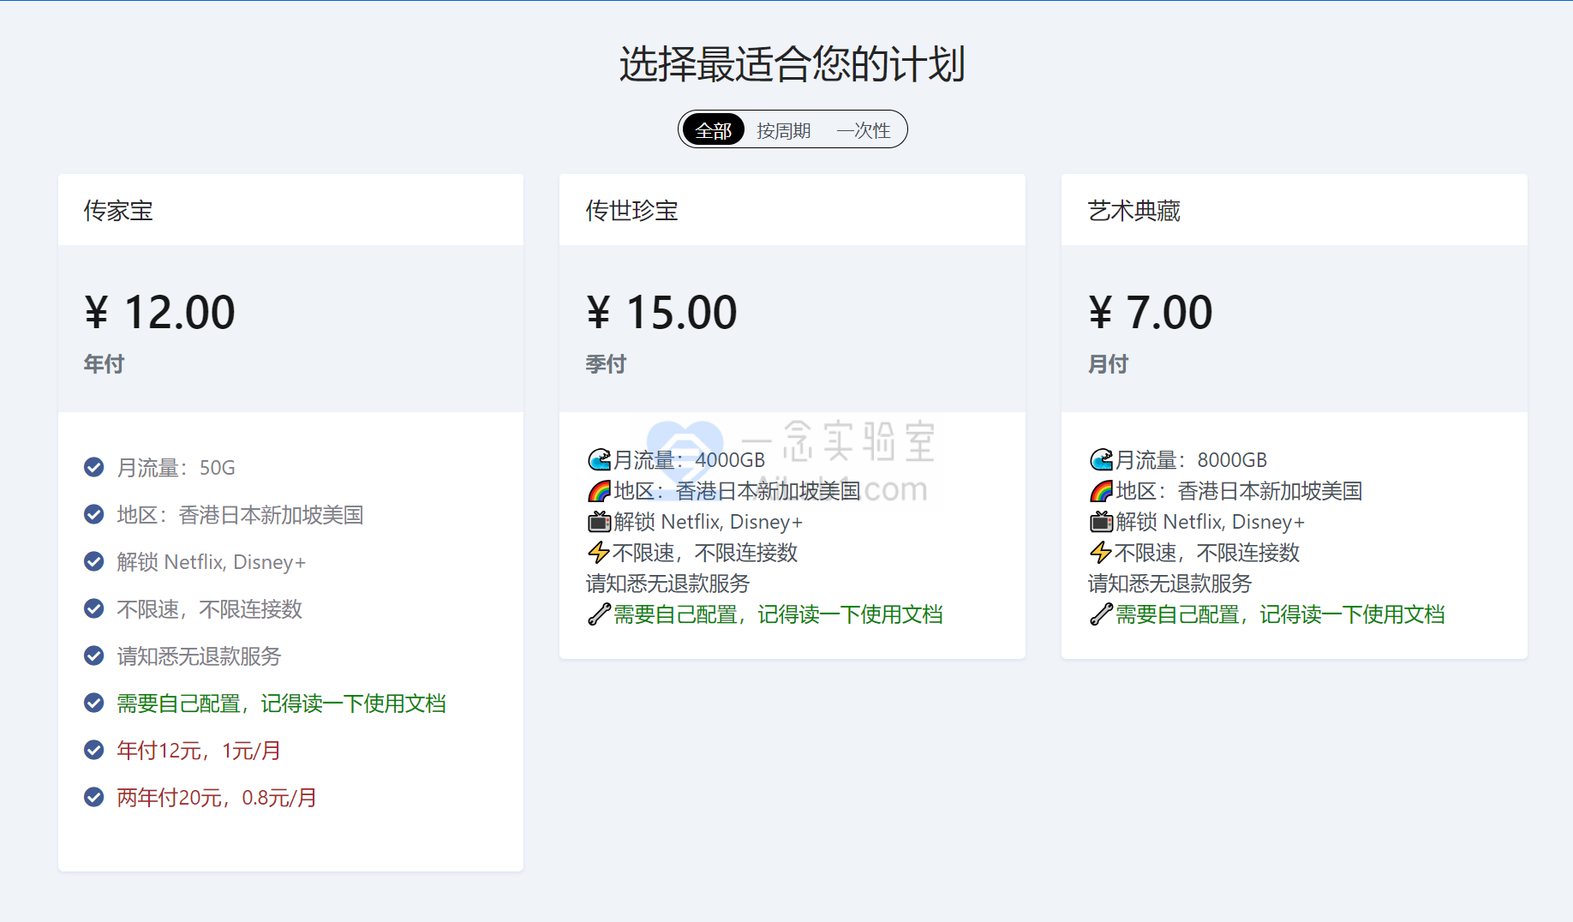The image size is (1573, 922).
Task: Switch to the 按周期 tab
Action: point(784,130)
